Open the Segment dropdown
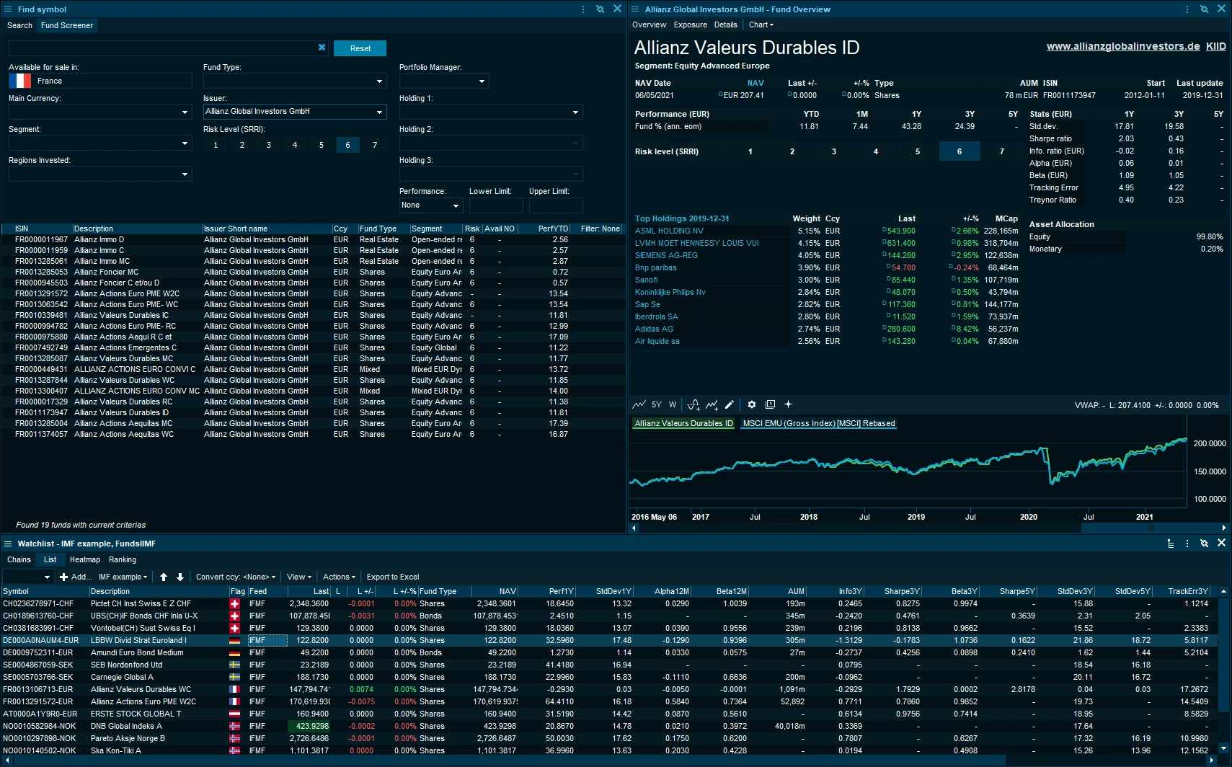Image resolution: width=1232 pixels, height=767 pixels. pos(100,143)
